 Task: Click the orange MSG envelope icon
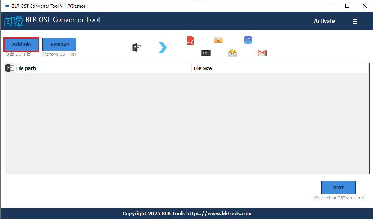tap(218, 40)
